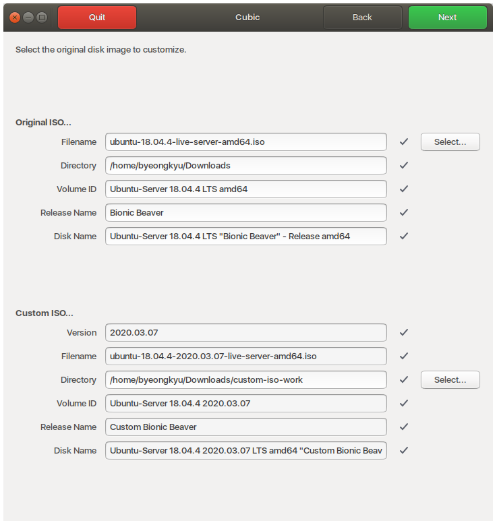Click checkmark beside Original ISO Directory

pos(404,166)
